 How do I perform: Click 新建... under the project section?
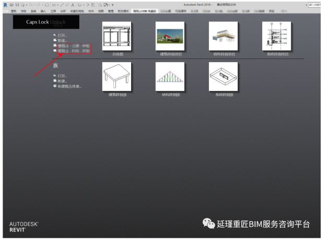pyautogui.click(x=62, y=41)
